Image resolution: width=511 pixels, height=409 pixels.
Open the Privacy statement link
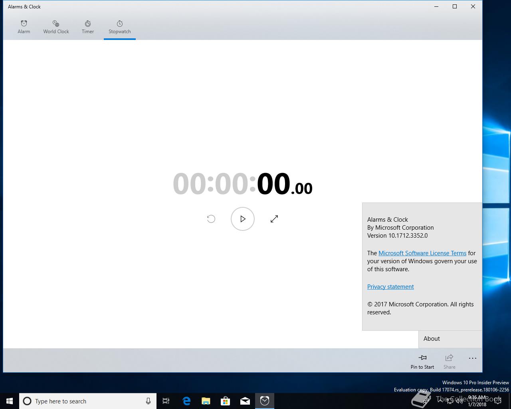tap(390, 287)
